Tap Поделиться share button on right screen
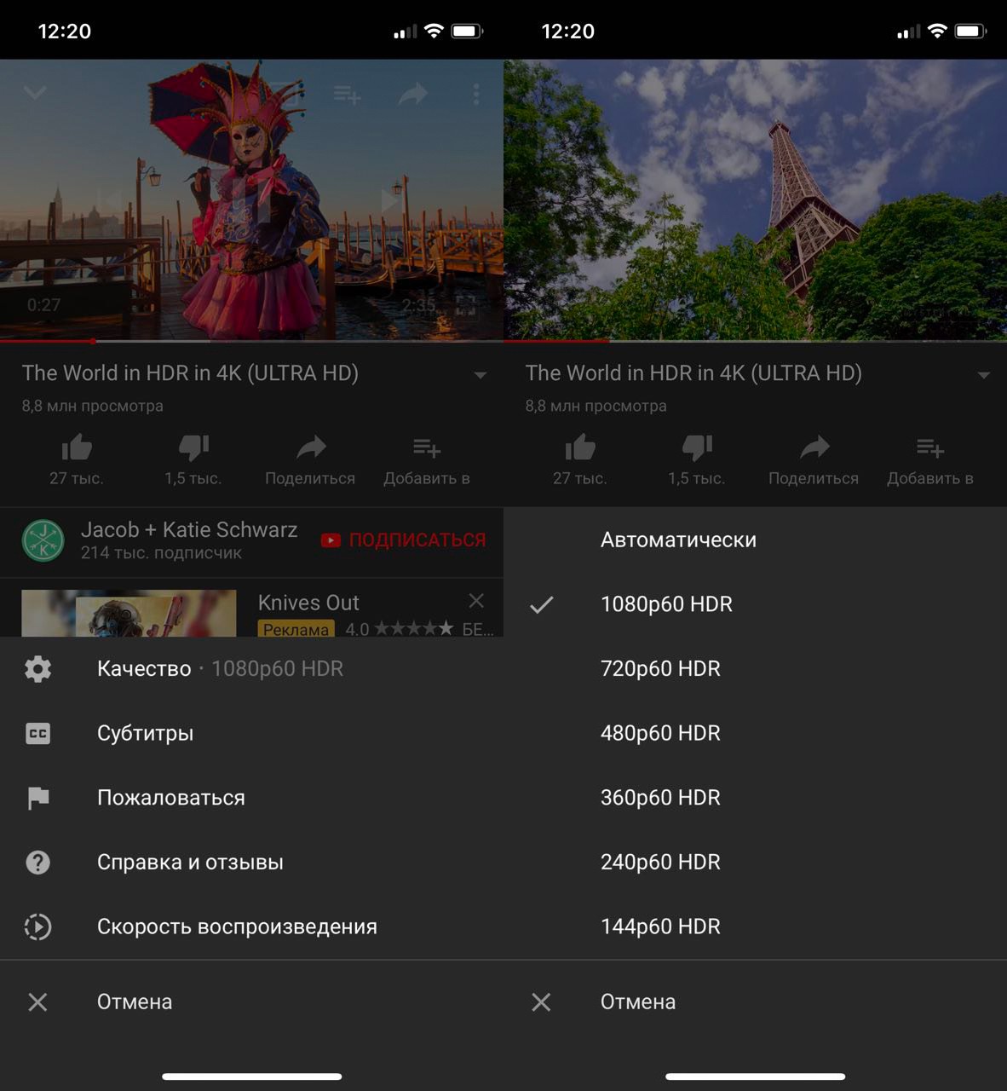The height and width of the screenshot is (1091, 1007). tap(814, 460)
